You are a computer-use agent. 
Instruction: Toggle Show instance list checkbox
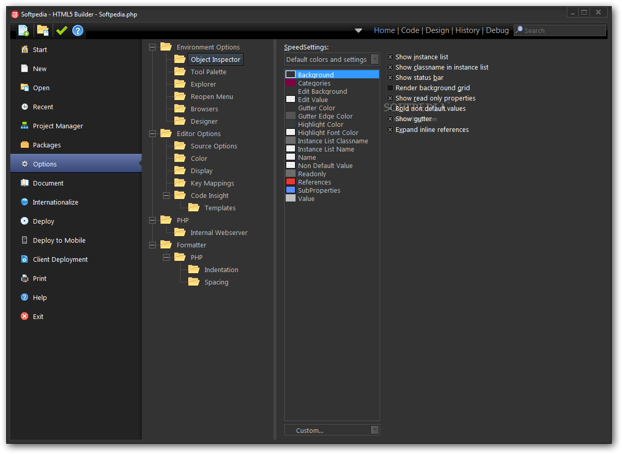pos(390,57)
